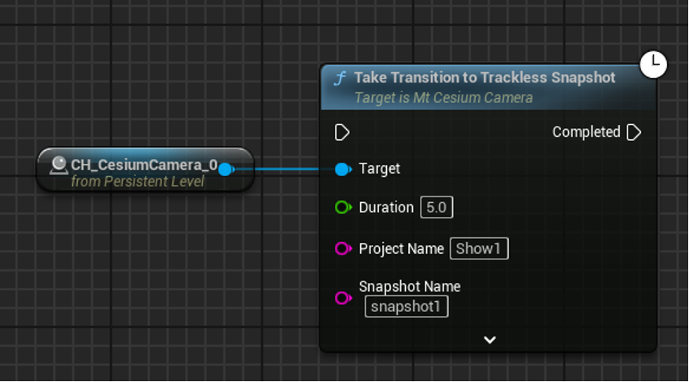Click the function f icon in node header
689x382 pixels.
tap(340, 78)
